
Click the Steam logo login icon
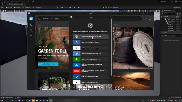pyautogui.click(x=76, y=77)
